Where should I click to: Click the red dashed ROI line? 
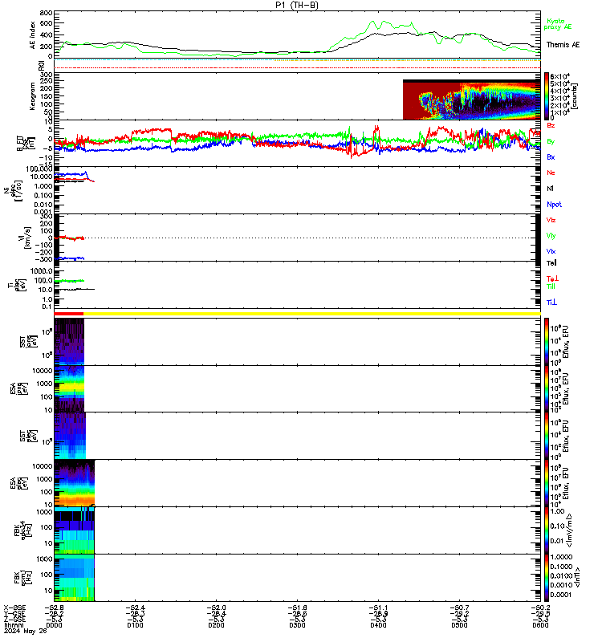click(297, 67)
